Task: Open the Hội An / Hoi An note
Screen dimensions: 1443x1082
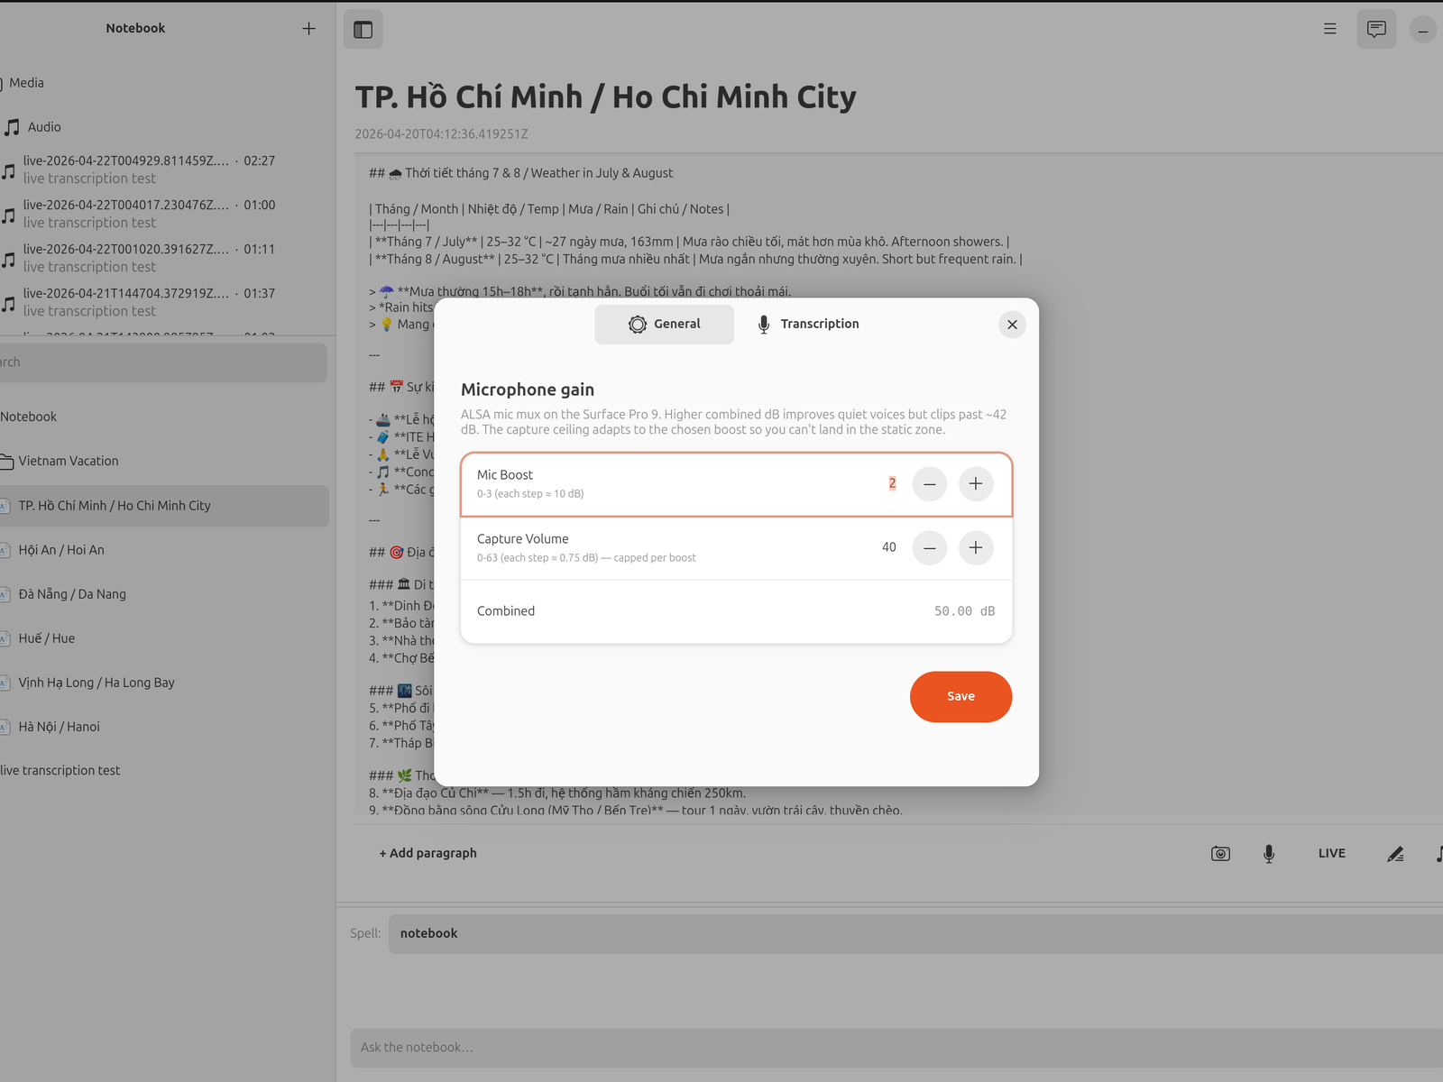Action: (61, 550)
